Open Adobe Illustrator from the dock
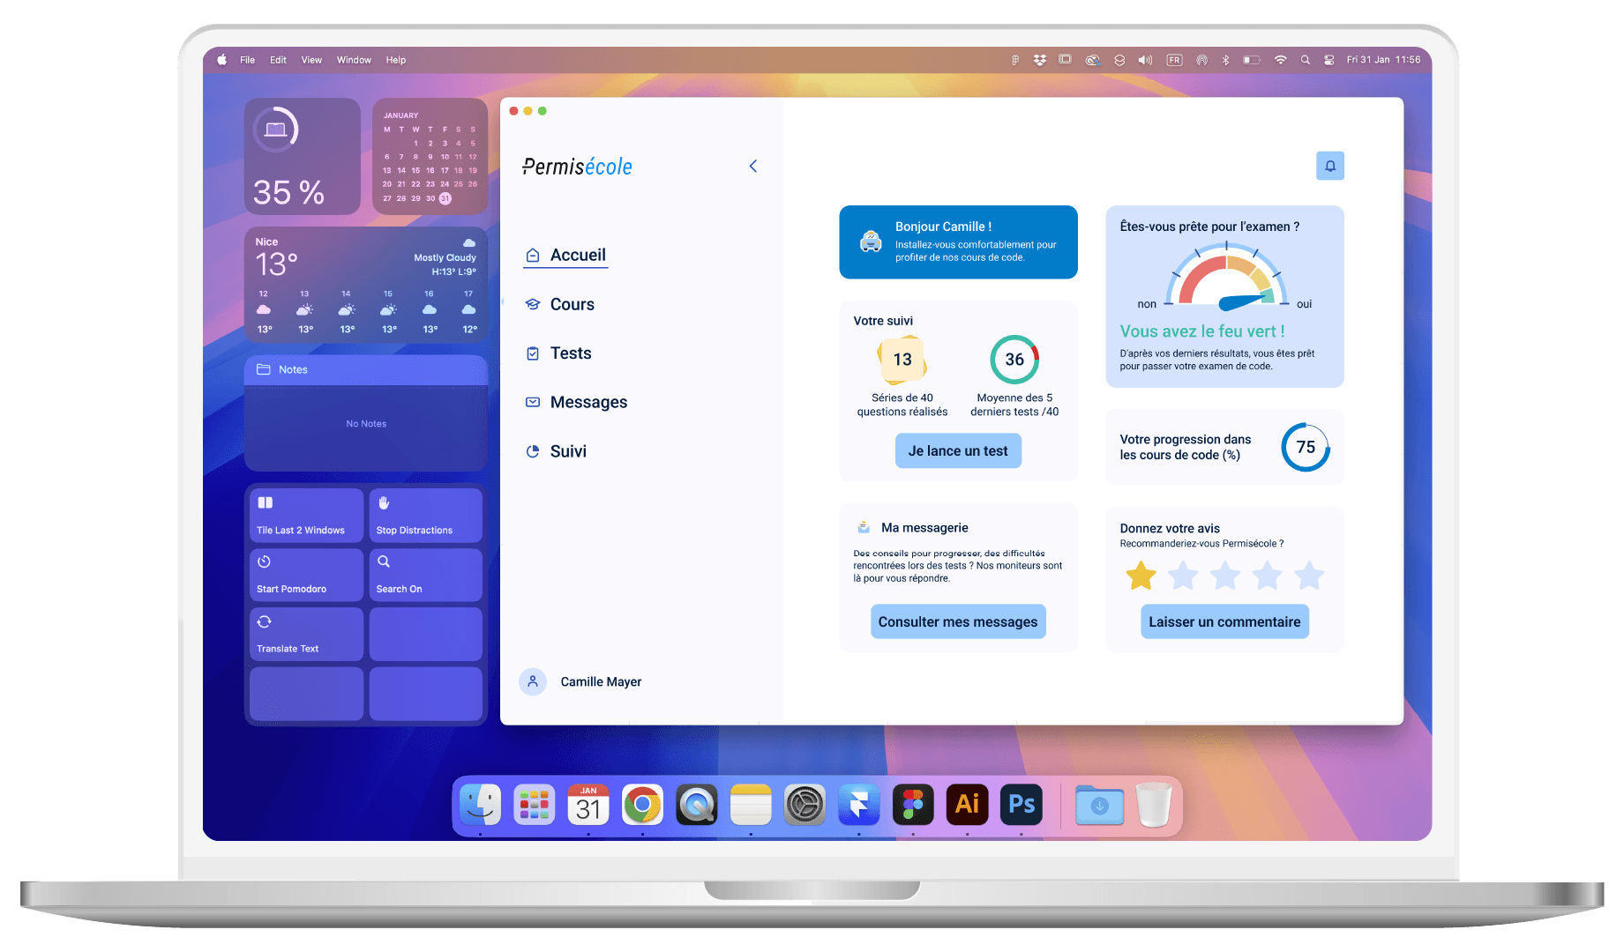Image resolution: width=1624 pixels, height=952 pixels. click(967, 804)
